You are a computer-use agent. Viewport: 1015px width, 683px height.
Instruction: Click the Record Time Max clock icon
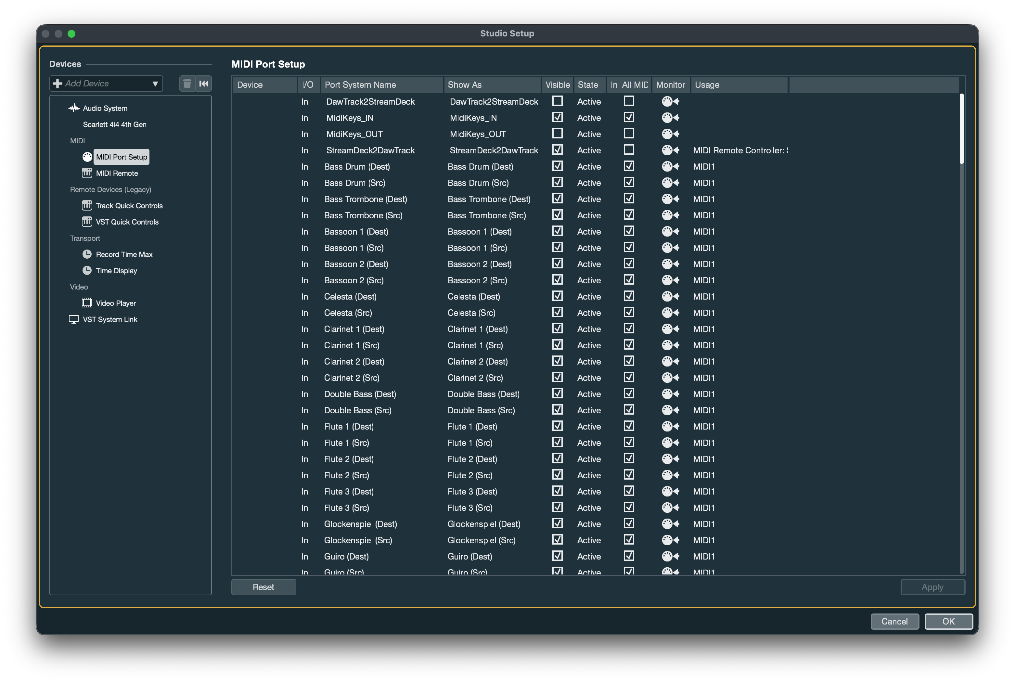click(x=87, y=254)
